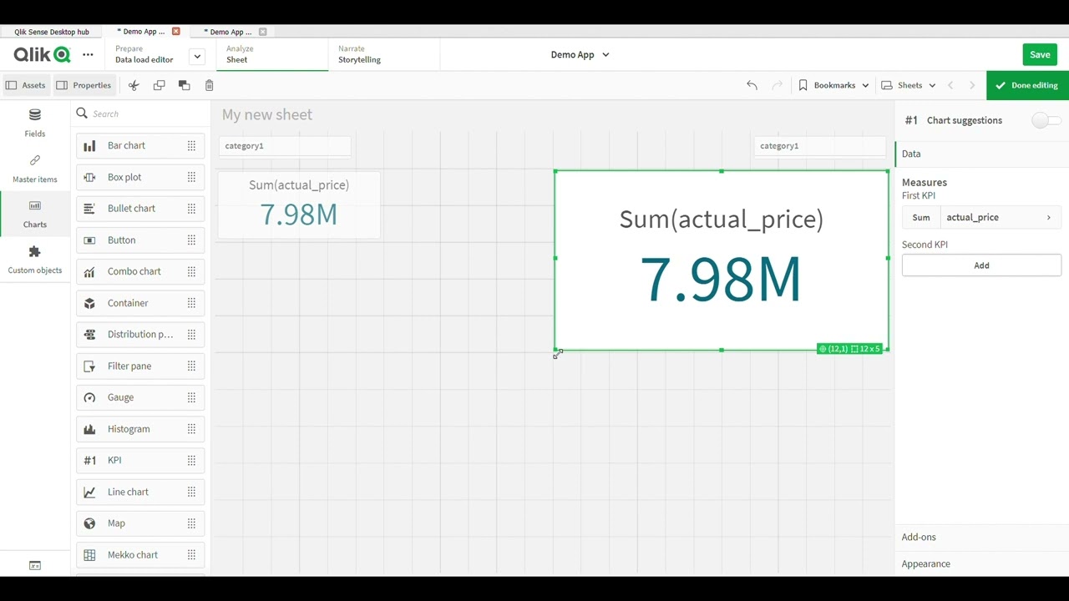Open the bottom-left sheet panel icon
Image resolution: width=1069 pixels, height=601 pixels.
tap(35, 565)
